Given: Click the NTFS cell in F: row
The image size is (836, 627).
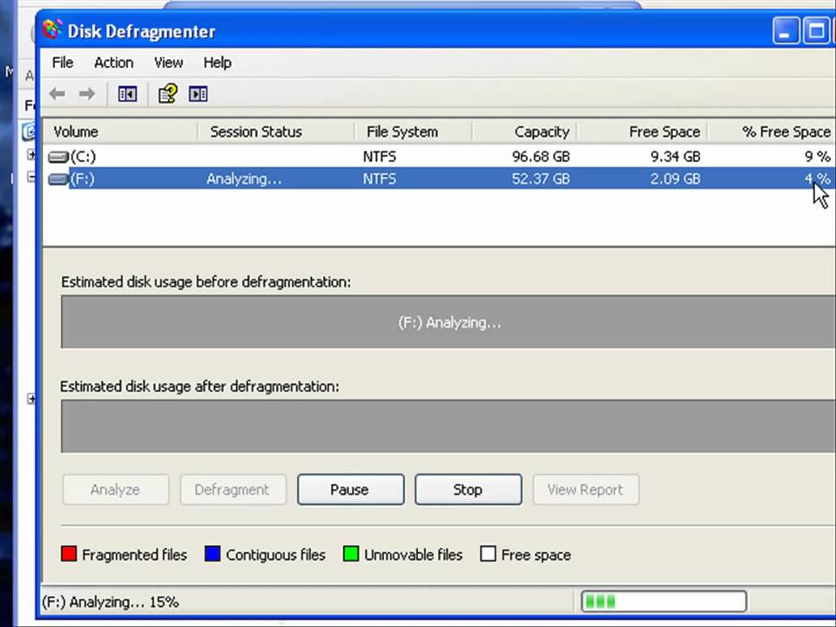Looking at the screenshot, I should (x=380, y=179).
